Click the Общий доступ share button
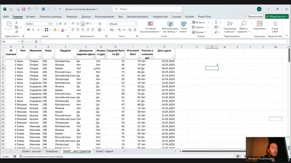The image size is (291, 163). [x=277, y=16]
